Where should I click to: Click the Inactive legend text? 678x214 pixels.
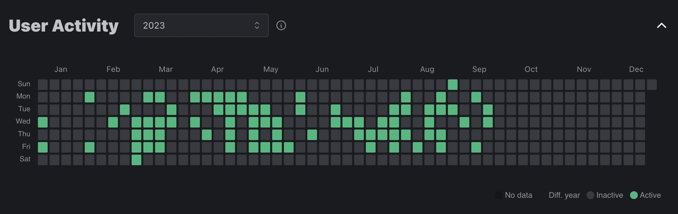pyautogui.click(x=609, y=195)
